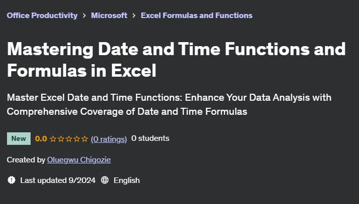Select the second rating star
Image resolution: width=359 pixels, height=204 pixels.
coord(61,139)
